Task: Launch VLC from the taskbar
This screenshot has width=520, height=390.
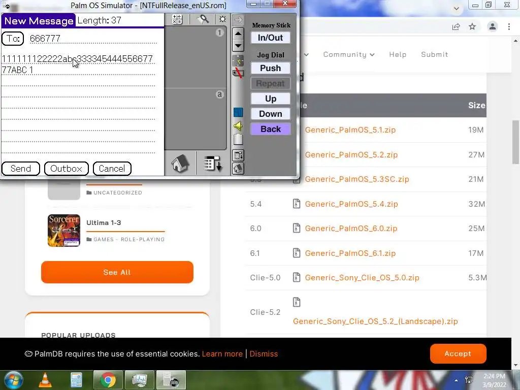Action: 45,380
